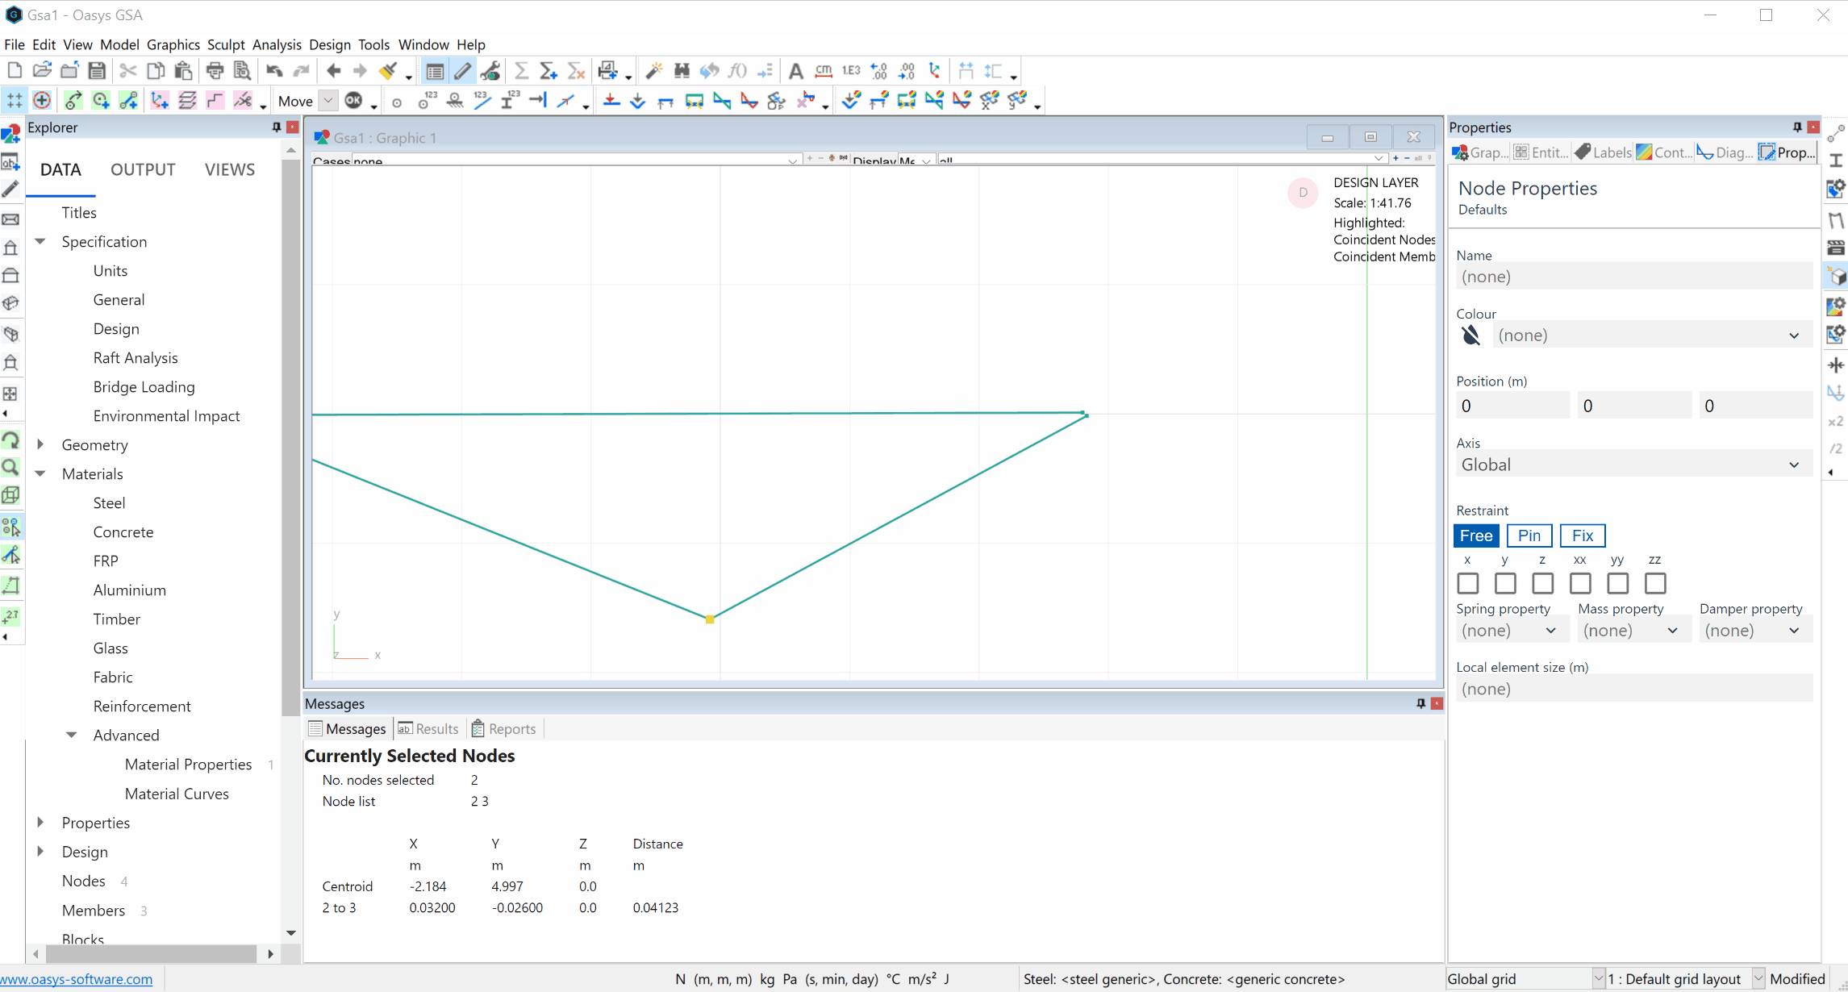This screenshot has width=1848, height=992.
Task: Enable the Z restraint checkbox
Action: (x=1541, y=583)
